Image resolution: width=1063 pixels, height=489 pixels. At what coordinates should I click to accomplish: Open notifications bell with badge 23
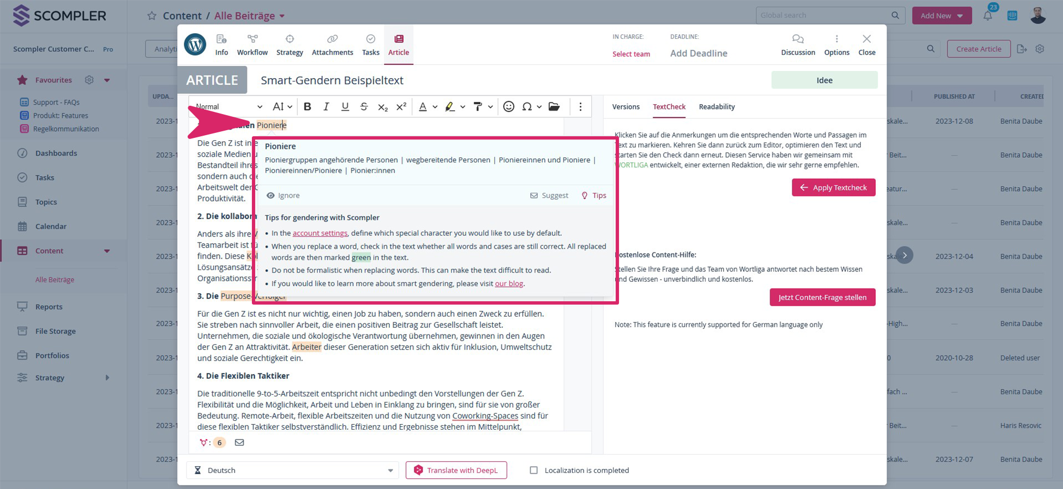[x=988, y=16]
